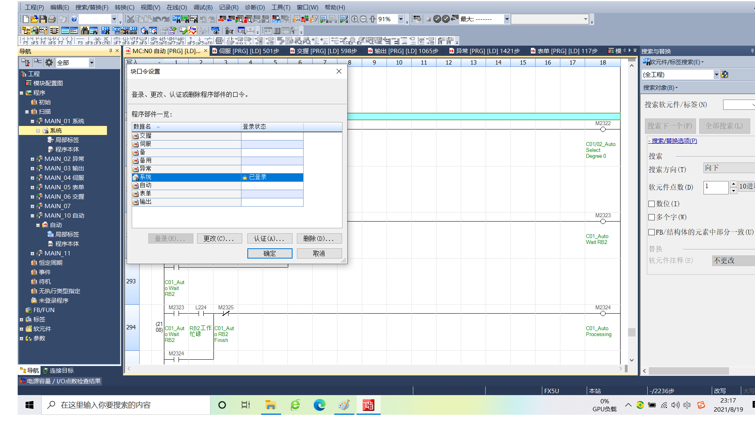Open the 诊断(D) menu
The width and height of the screenshot is (755, 425).
pos(254,7)
